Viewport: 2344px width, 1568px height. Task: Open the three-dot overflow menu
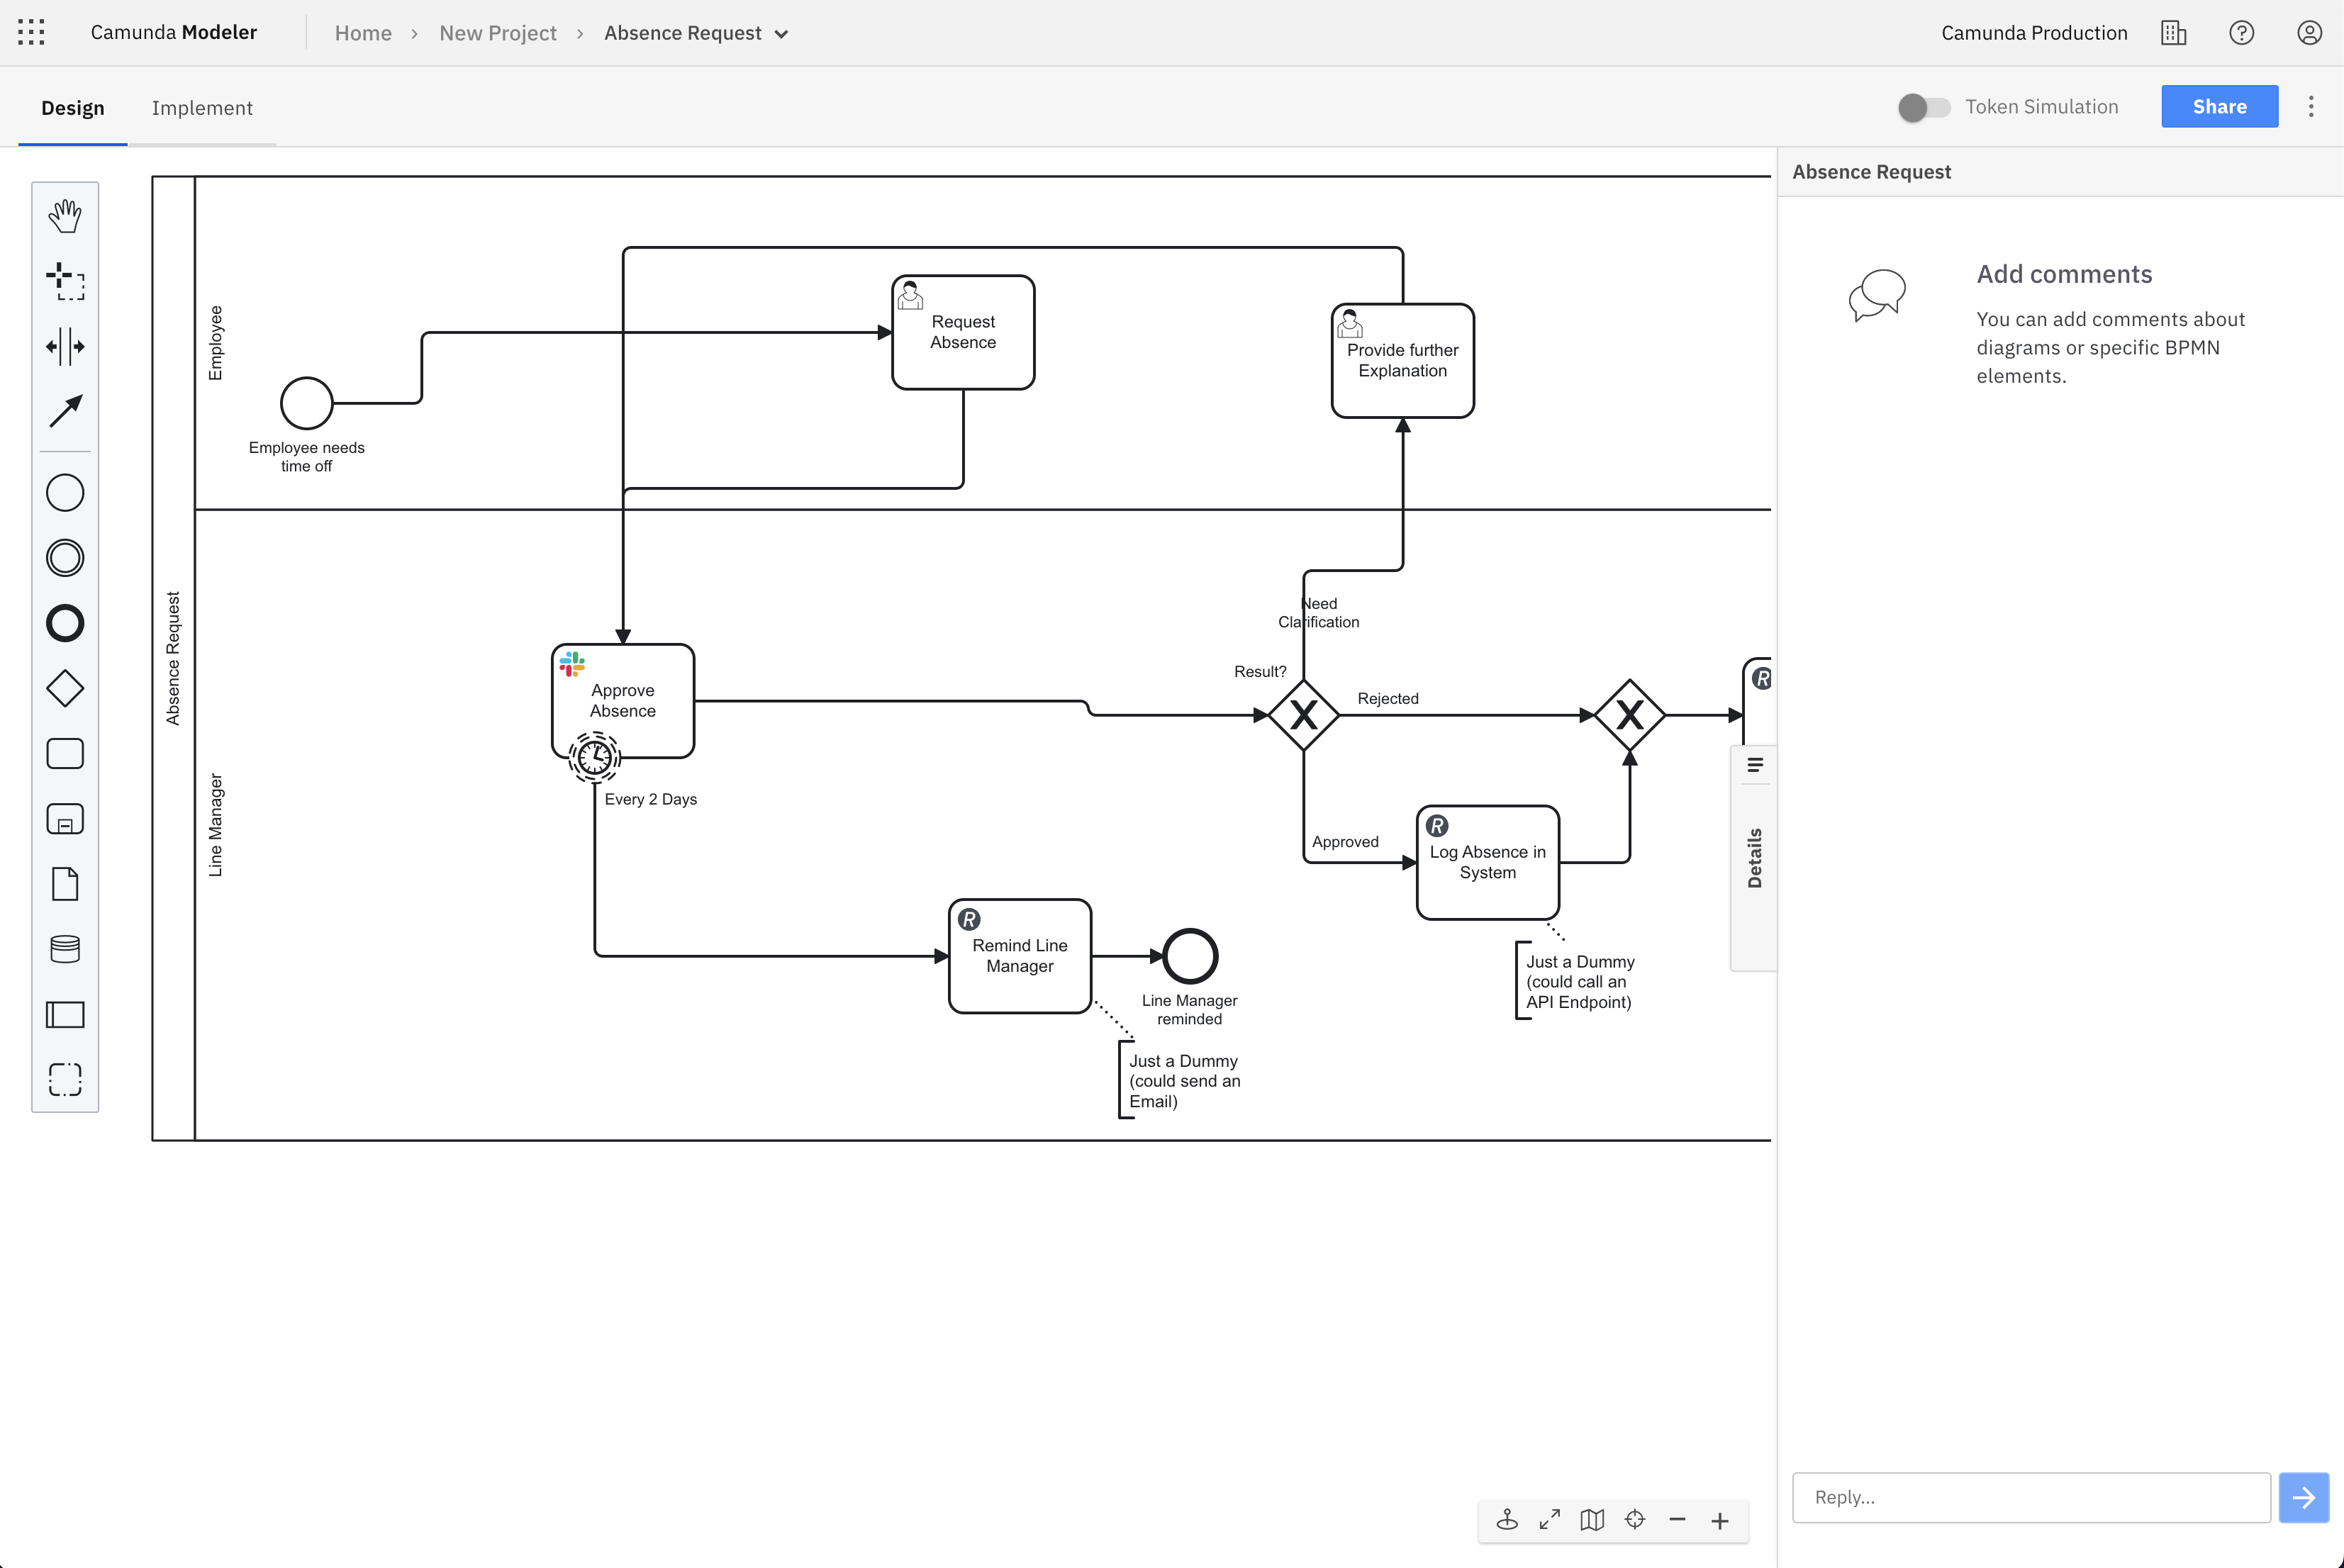(2310, 106)
